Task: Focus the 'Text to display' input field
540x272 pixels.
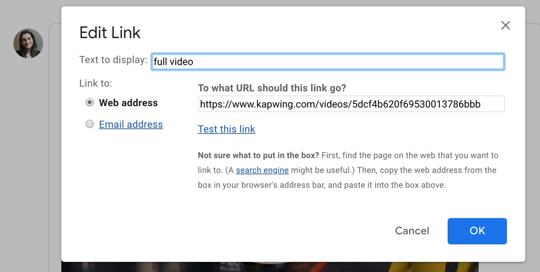Action: tap(328, 62)
